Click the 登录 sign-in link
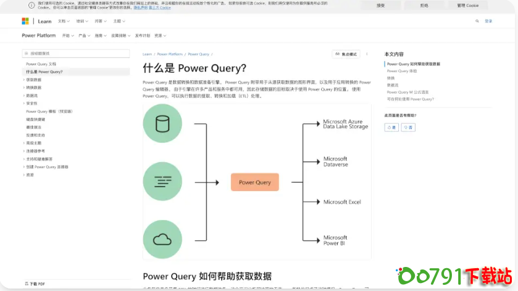This screenshot has height=291, width=518. (488, 21)
